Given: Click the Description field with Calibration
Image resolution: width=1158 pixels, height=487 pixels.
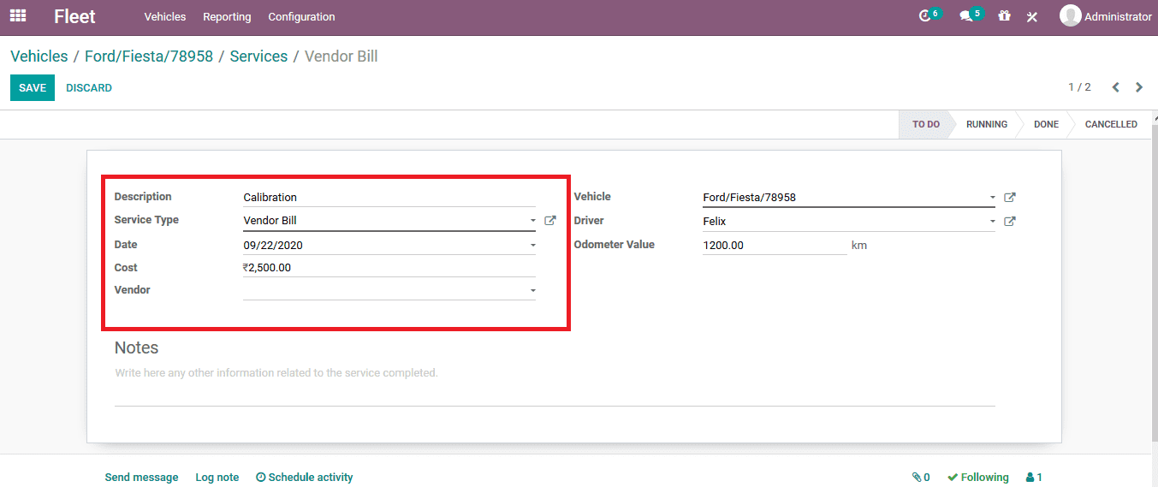Looking at the screenshot, I should tap(389, 198).
